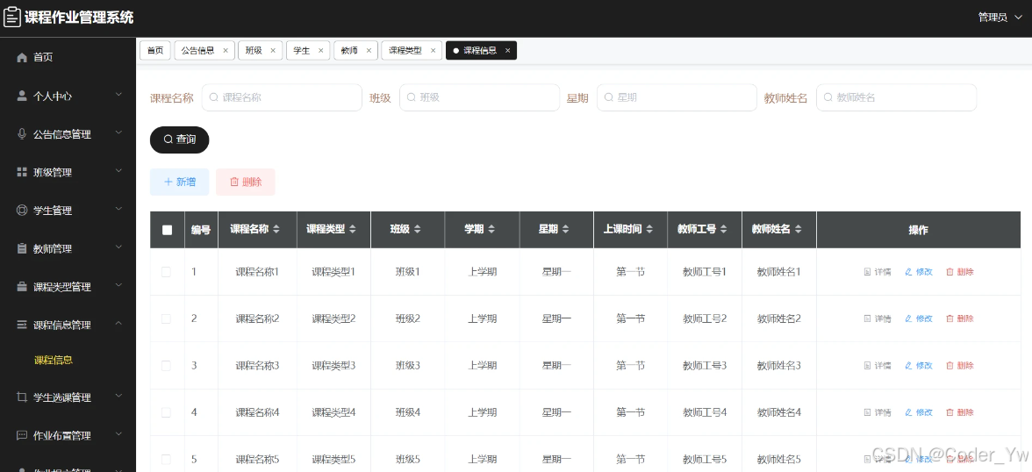Sort table by 课程名称 column arrows
The height and width of the screenshot is (472, 1032).
276,230
